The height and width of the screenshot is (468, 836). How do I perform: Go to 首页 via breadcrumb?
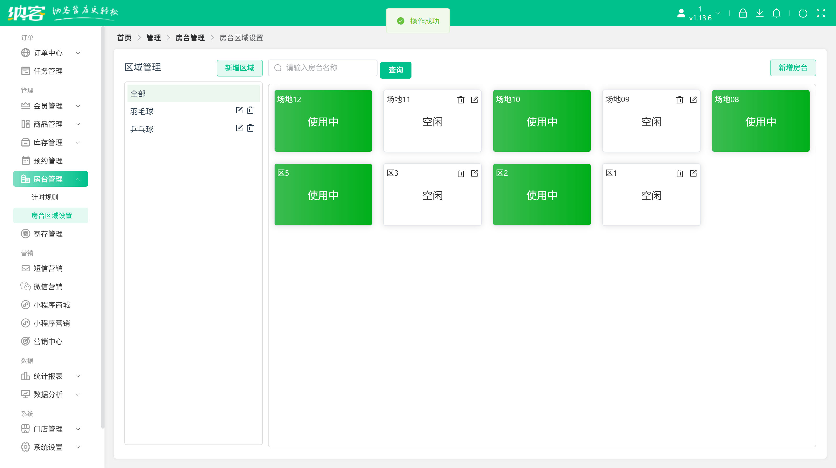tap(124, 38)
